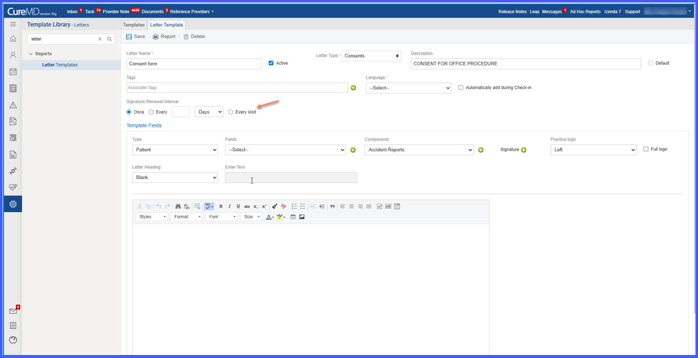
Task: Click the numbered list icon
Action: click(x=294, y=206)
